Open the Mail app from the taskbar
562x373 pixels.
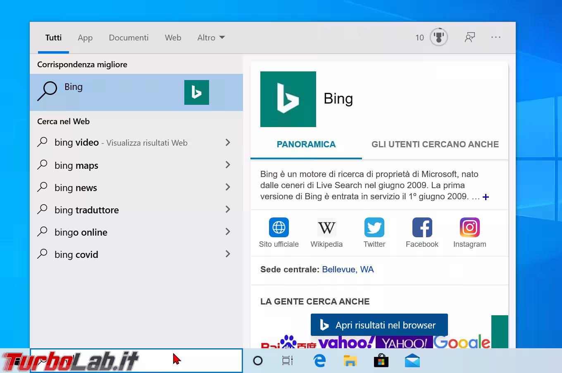(412, 360)
